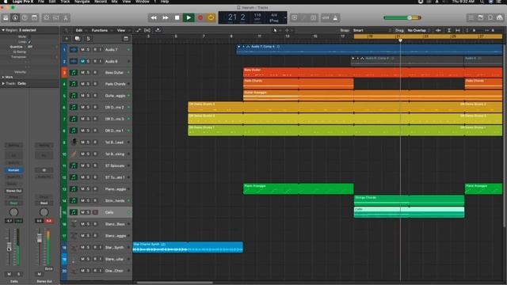Open the Record menu
The height and width of the screenshot is (285, 507).
tap(101, 2)
